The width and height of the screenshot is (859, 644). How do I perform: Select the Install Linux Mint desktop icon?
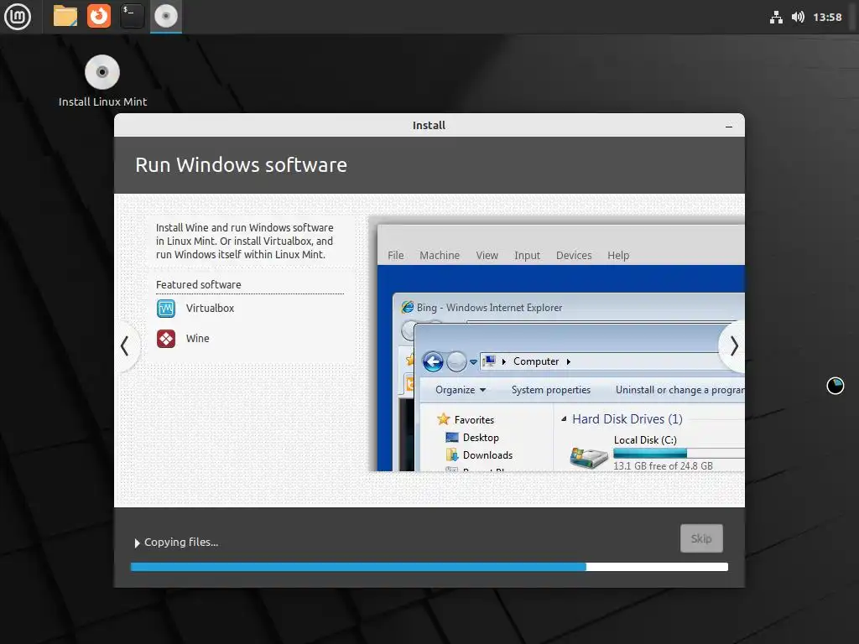pyautogui.click(x=102, y=80)
